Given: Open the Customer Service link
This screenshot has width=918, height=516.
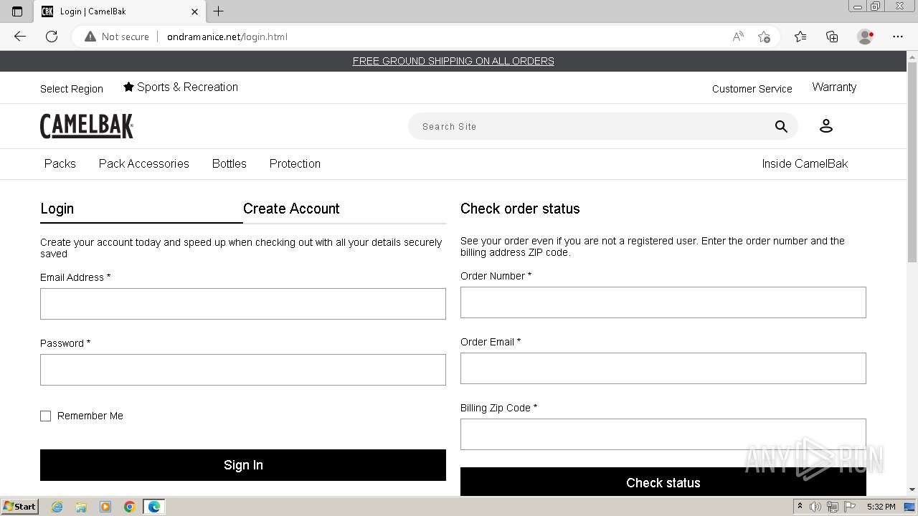Looking at the screenshot, I should point(752,89).
